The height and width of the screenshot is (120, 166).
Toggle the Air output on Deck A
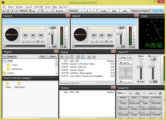point(50,46)
